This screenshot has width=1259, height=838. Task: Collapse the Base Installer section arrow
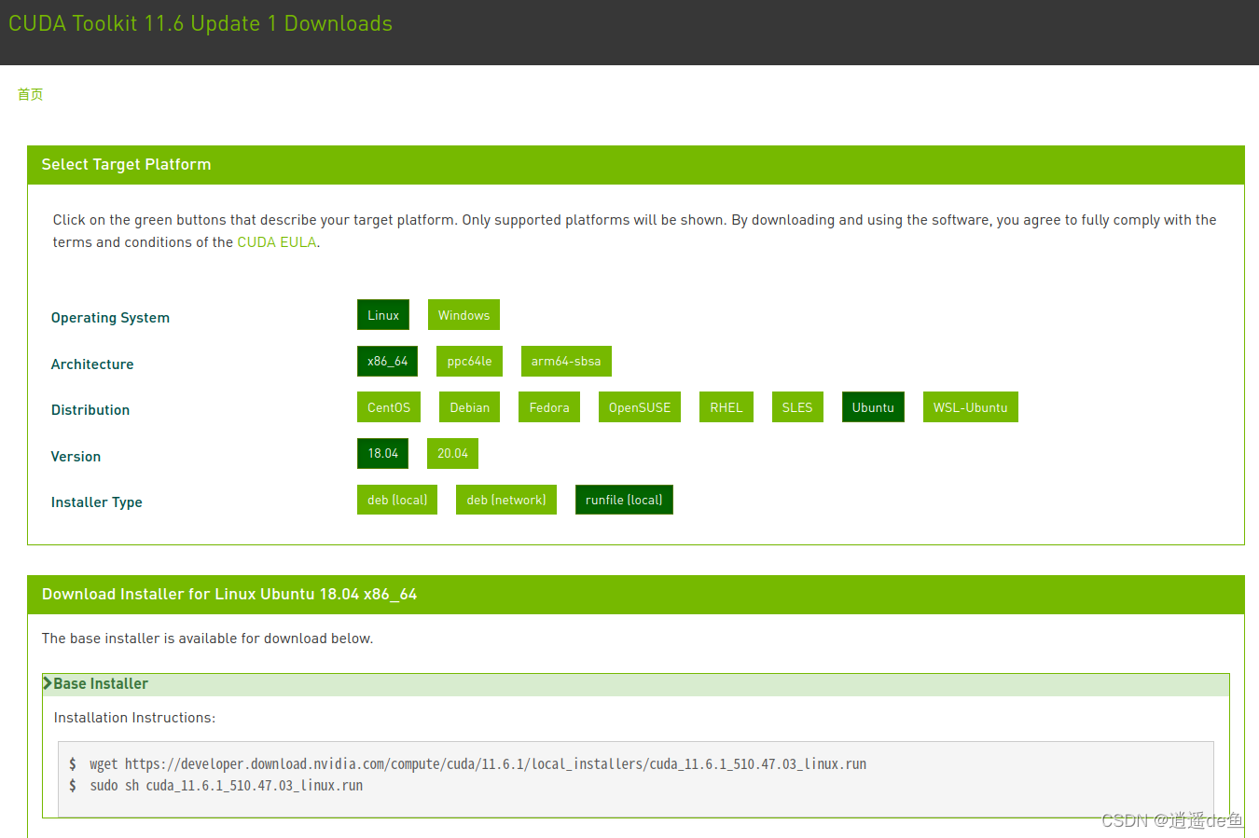coord(48,683)
